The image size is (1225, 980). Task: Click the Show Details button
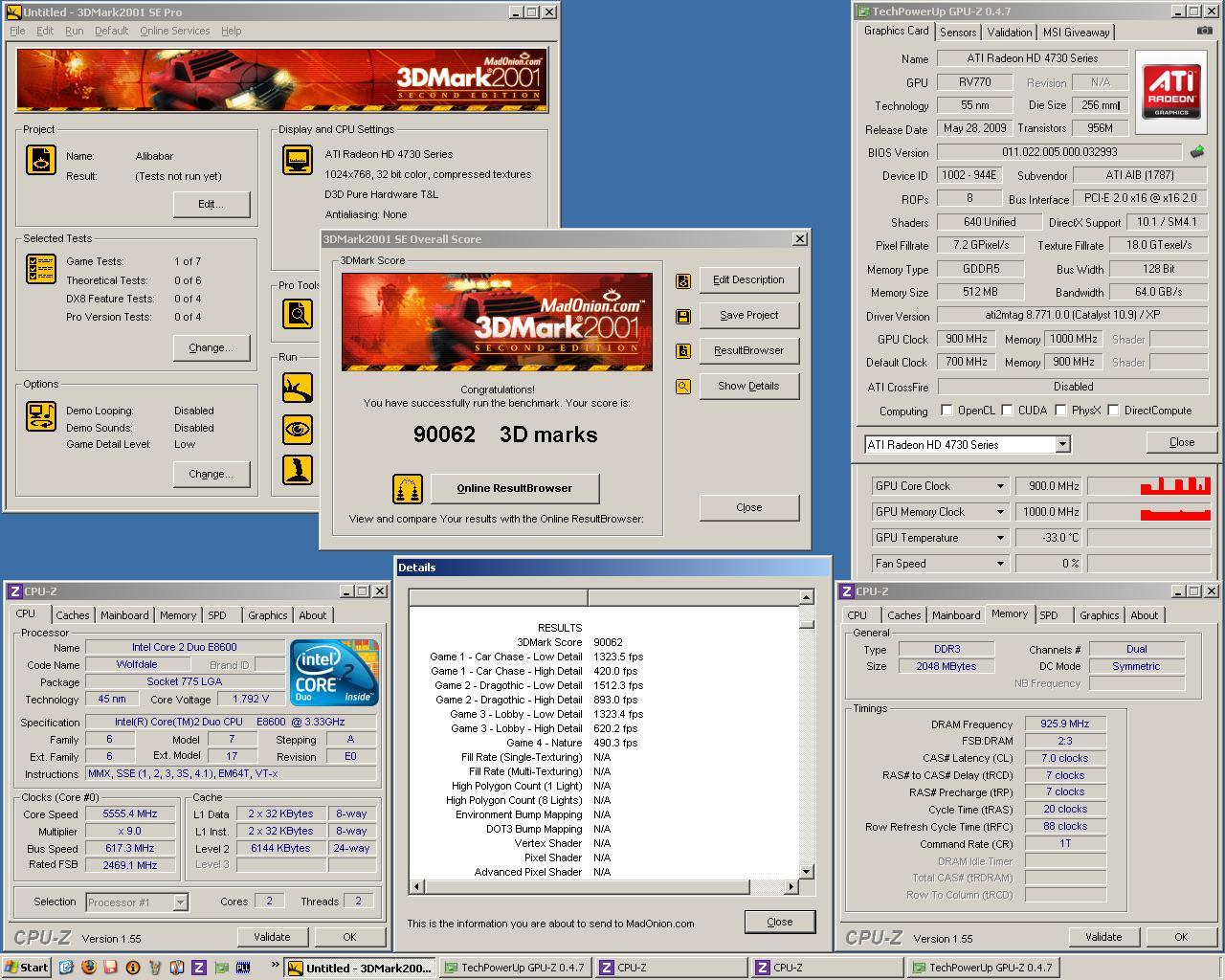pos(748,386)
